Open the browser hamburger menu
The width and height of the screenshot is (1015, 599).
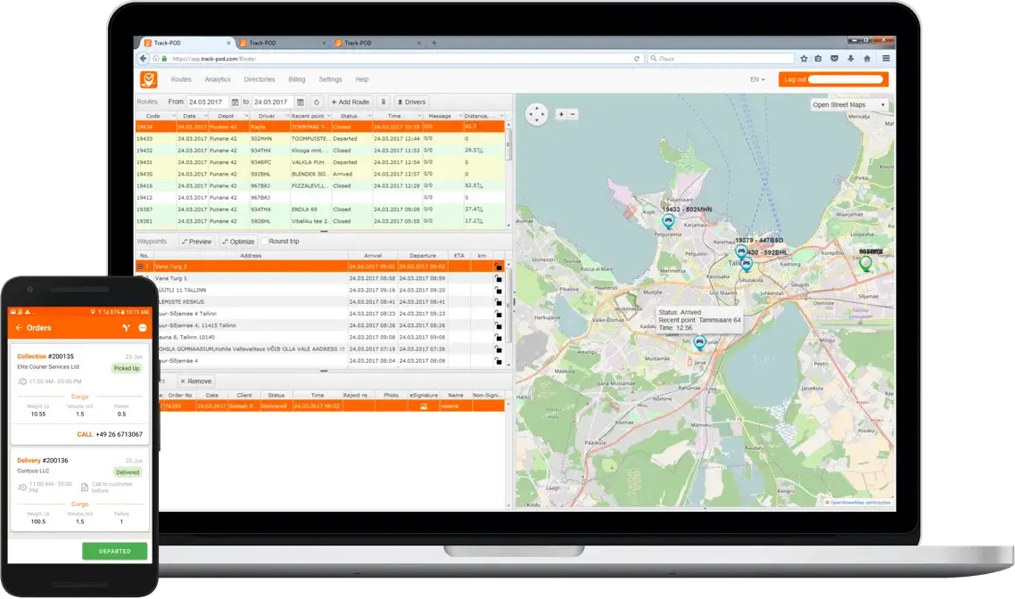click(x=886, y=58)
